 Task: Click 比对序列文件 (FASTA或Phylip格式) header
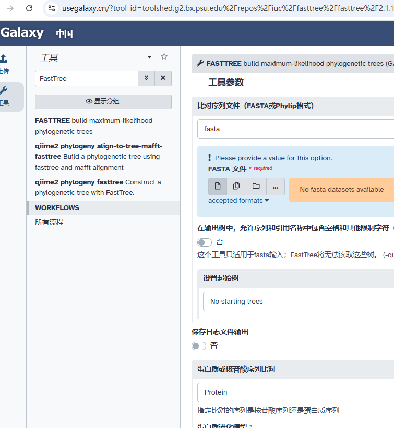click(293, 106)
